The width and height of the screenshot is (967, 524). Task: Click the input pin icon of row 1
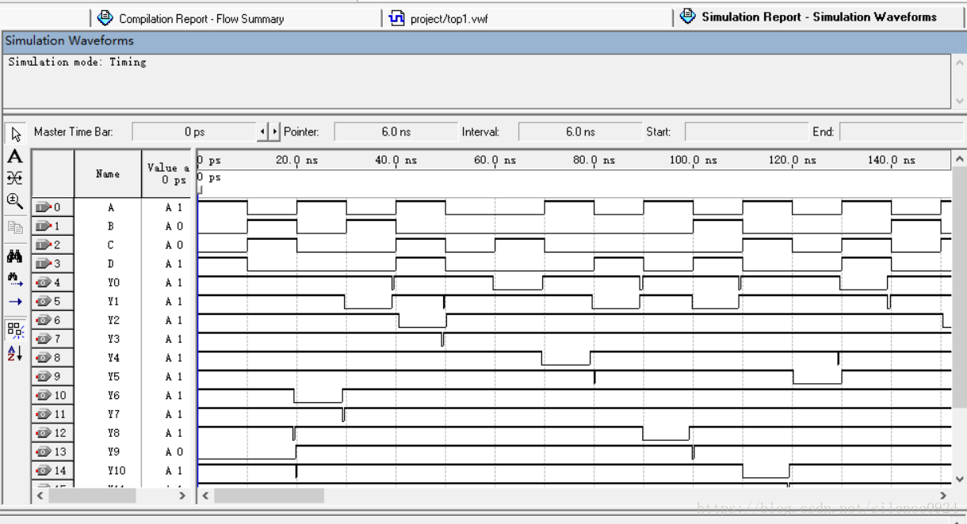[44, 226]
